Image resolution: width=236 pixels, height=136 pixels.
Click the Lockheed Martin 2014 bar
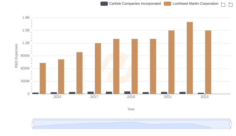43,78
